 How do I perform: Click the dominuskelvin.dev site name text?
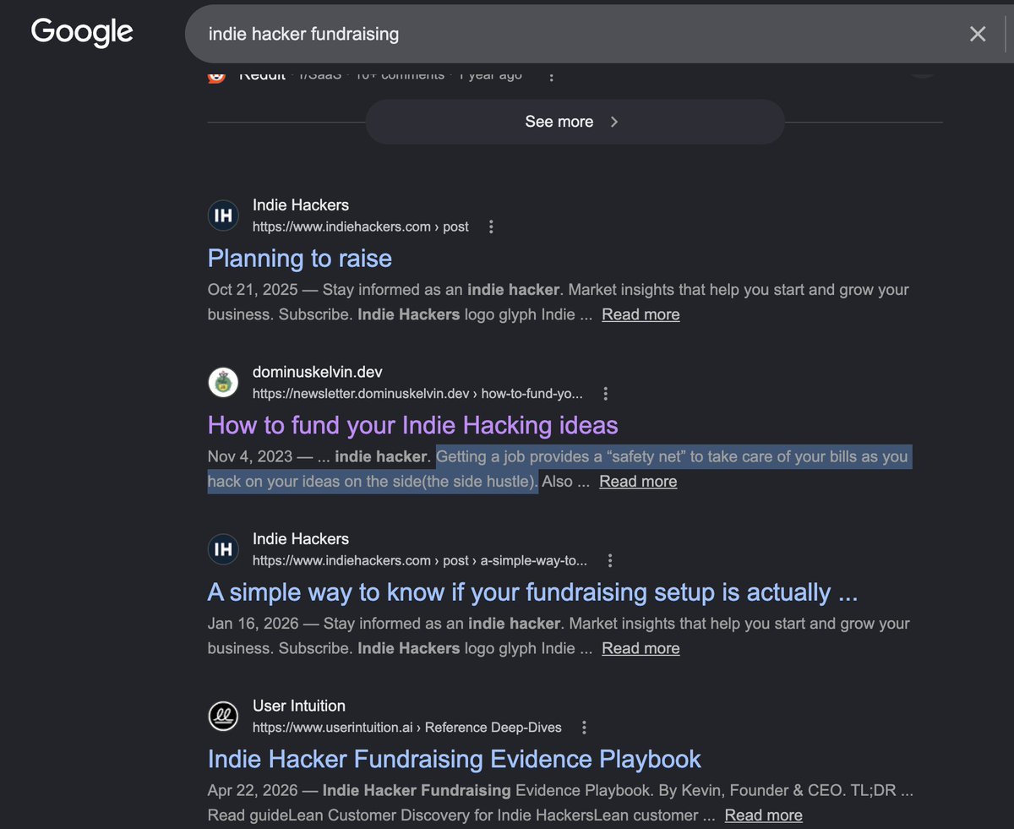317,372
